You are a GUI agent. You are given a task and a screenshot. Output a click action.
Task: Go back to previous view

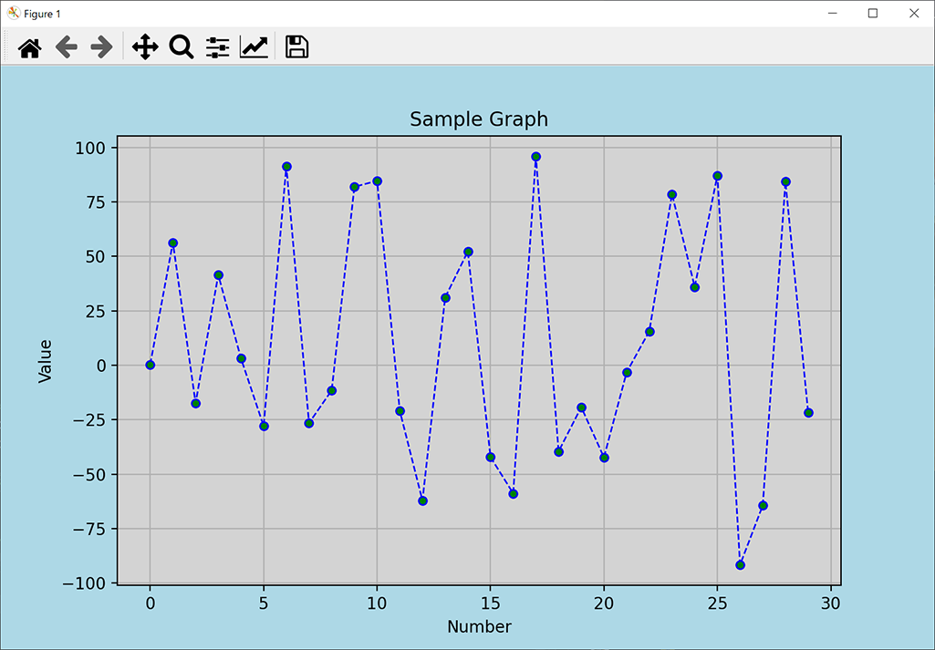click(67, 47)
